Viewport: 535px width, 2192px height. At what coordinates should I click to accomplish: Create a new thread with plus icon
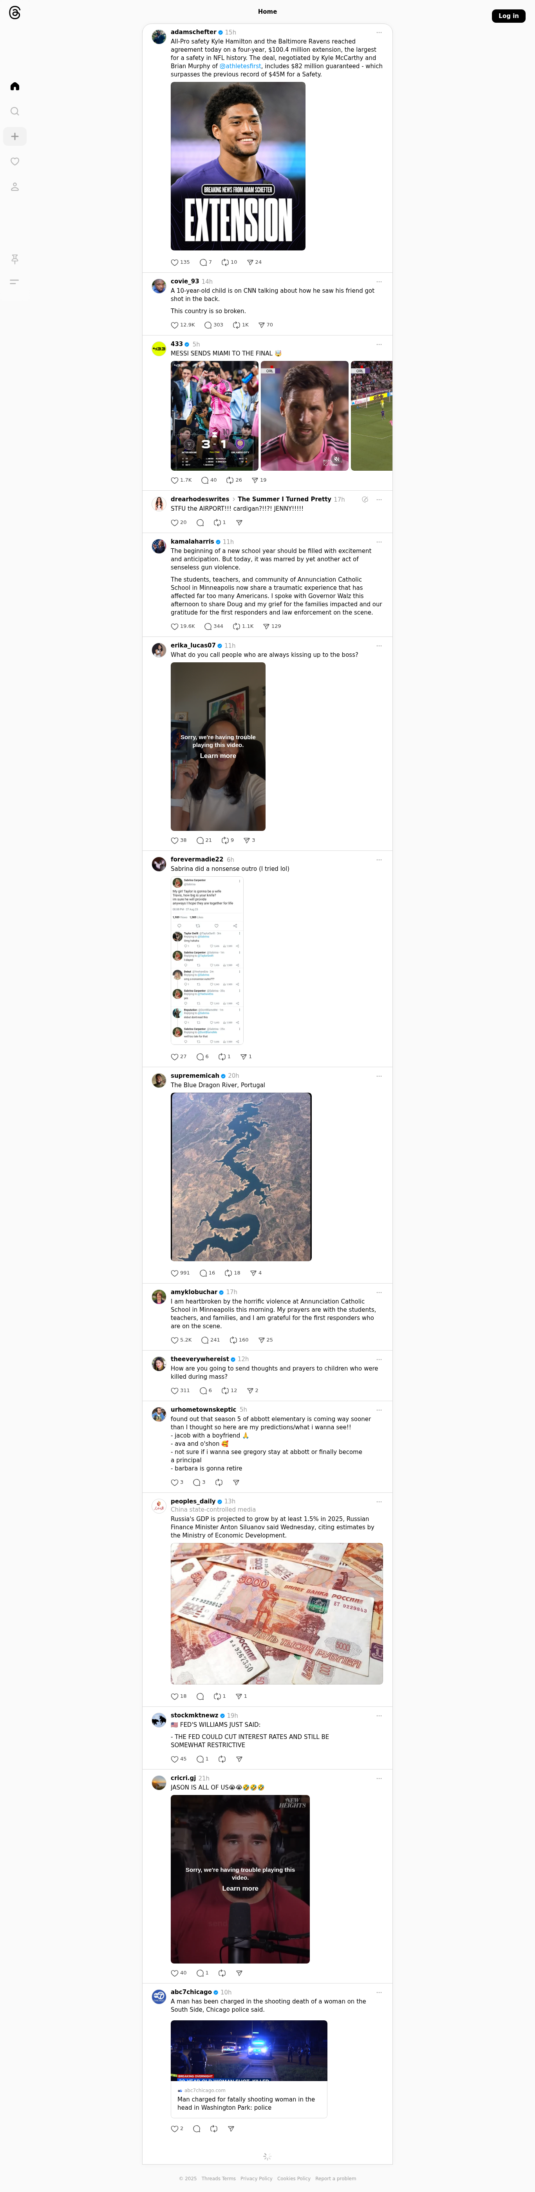[x=14, y=136]
